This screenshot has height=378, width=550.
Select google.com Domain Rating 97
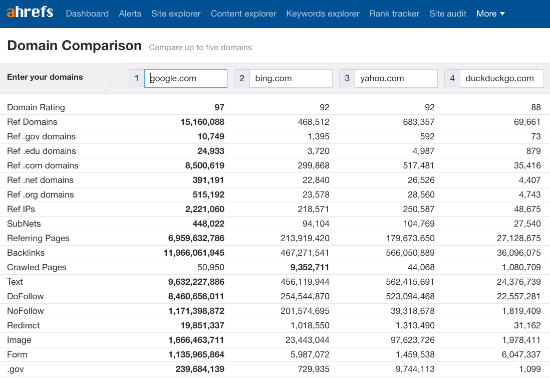pyautogui.click(x=219, y=107)
